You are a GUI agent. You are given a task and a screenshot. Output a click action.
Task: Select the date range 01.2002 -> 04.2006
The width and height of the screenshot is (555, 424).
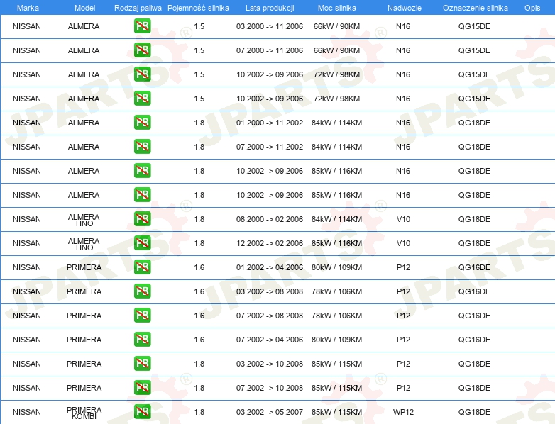270,267
